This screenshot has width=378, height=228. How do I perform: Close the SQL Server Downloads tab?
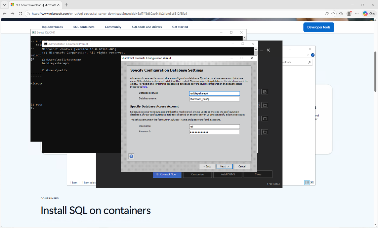58,5
